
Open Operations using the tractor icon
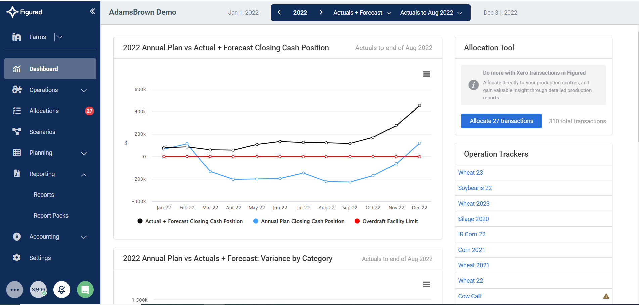coord(17,90)
